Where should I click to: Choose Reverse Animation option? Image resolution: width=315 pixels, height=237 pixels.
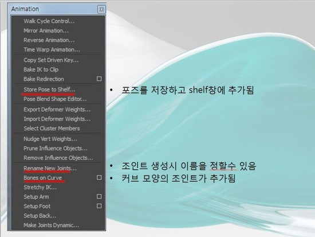pos(49,40)
